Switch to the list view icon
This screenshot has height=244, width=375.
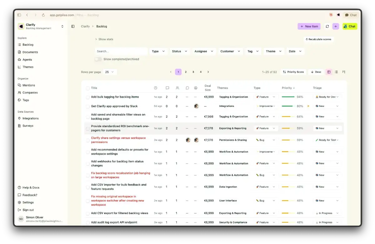pyautogui.click(x=336, y=72)
